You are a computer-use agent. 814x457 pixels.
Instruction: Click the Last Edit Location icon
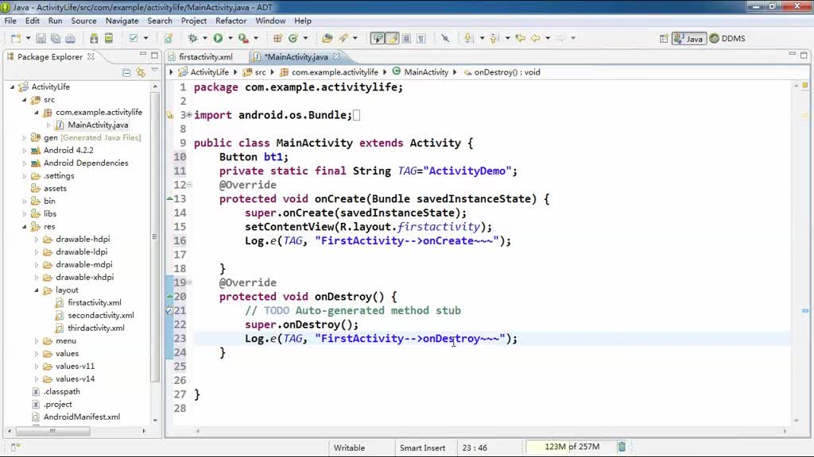pyautogui.click(x=520, y=38)
